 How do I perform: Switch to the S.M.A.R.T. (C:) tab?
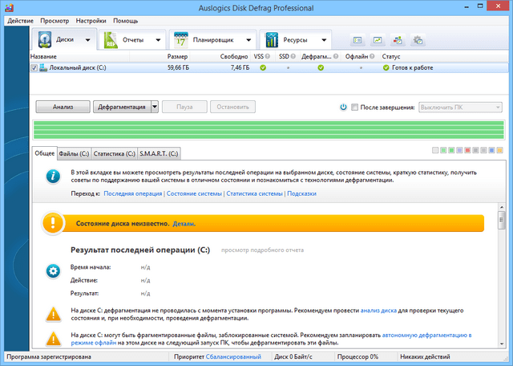click(x=160, y=152)
